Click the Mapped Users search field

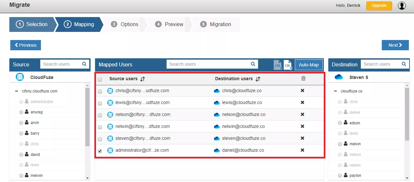(x=212, y=64)
